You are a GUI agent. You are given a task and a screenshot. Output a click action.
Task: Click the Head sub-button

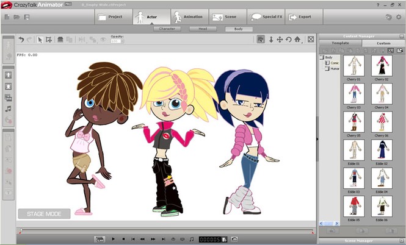[203, 29]
